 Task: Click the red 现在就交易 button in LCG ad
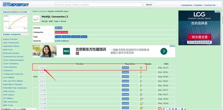tap(199, 37)
